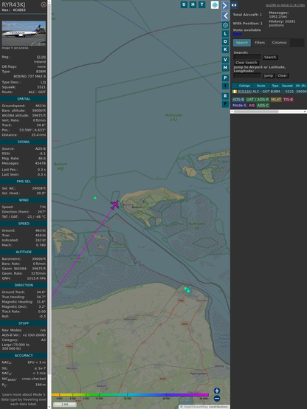The width and height of the screenshot is (307, 409).
Task: Click the 2 NM map scale indicator
Action: 65,405
